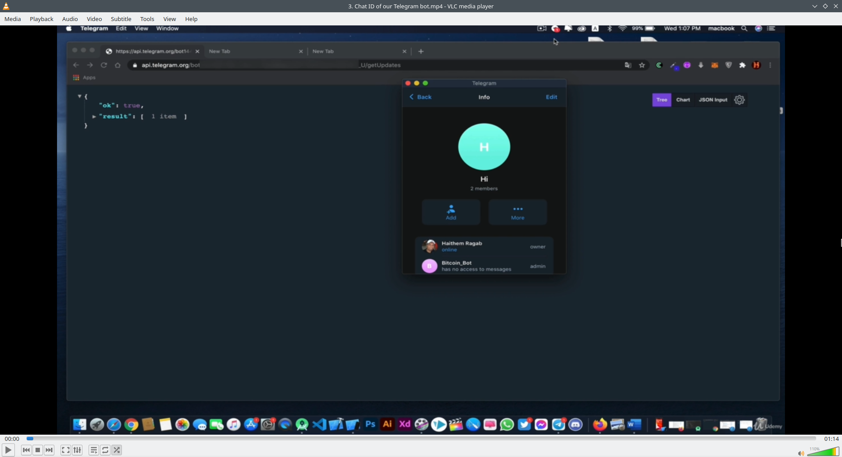Go Back in the Telegram Info panel
Image resolution: width=842 pixels, height=457 pixels.
421,97
